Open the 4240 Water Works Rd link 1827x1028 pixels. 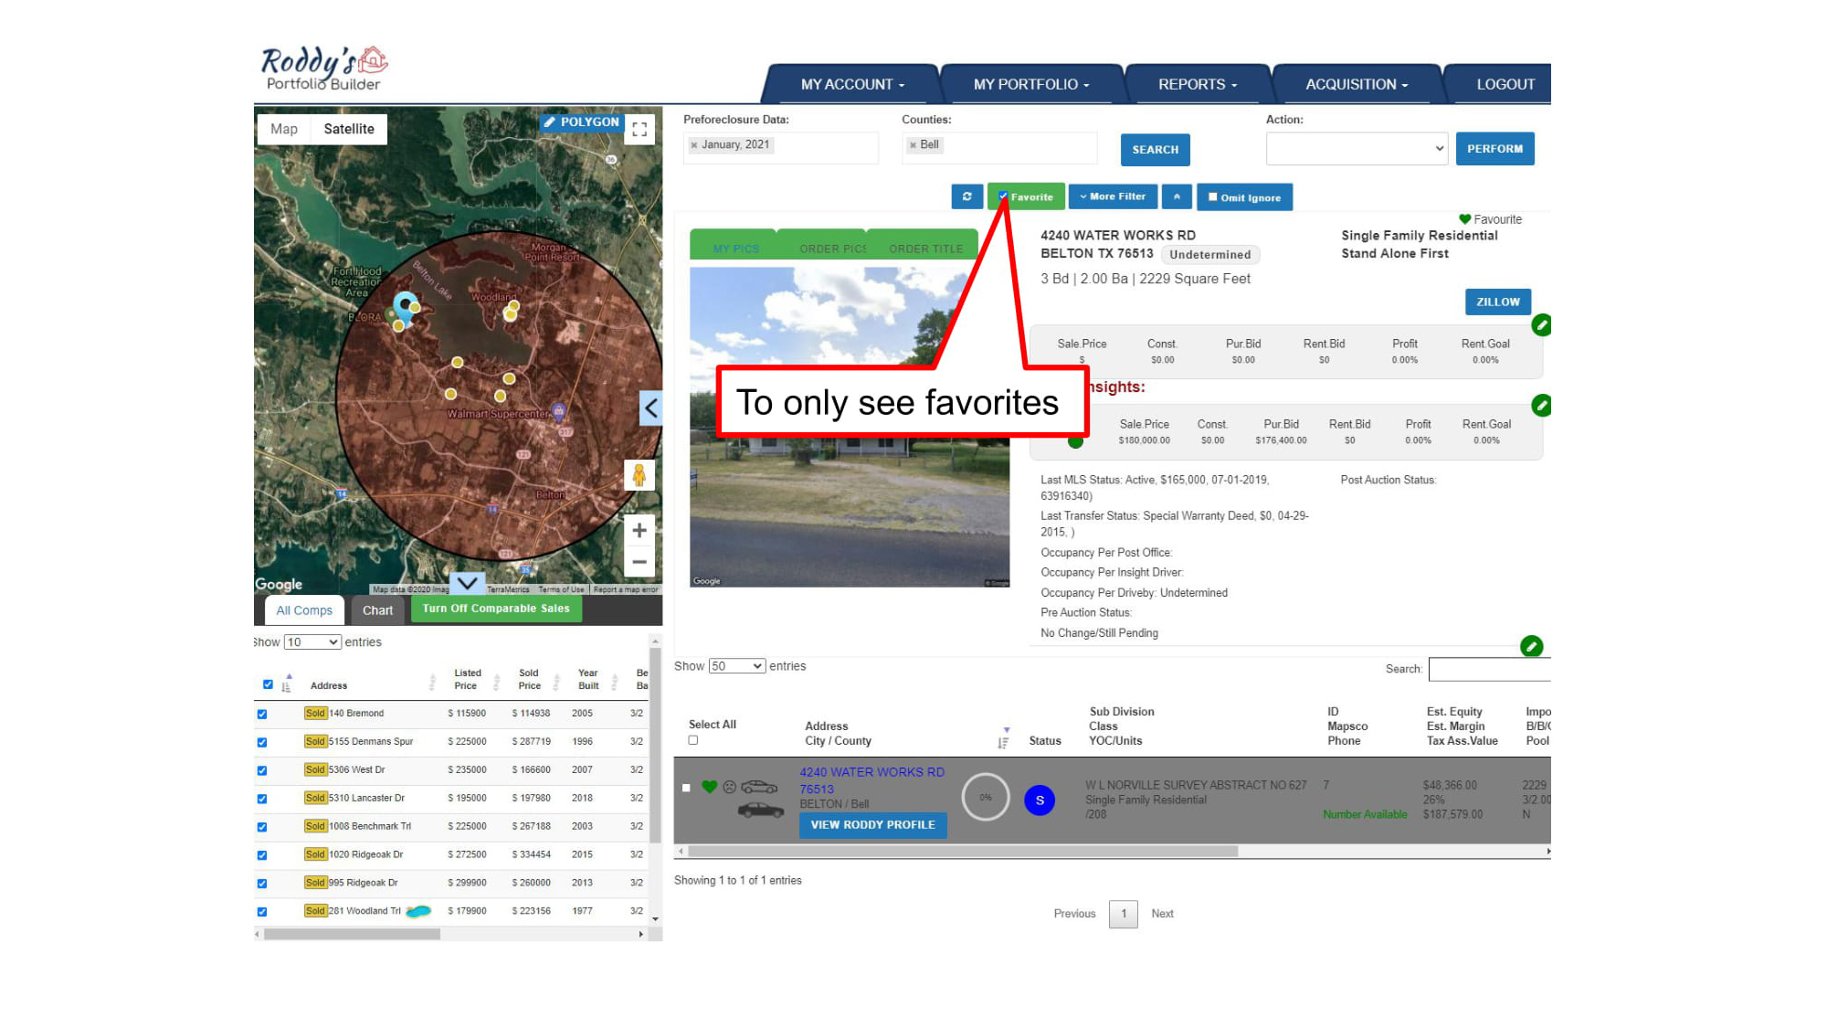pos(871,780)
